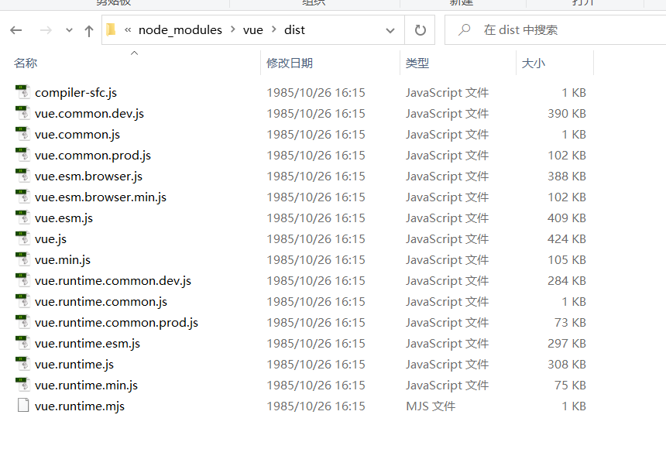Expand chevron after vue breadcrumb
666x473 pixels.
pyautogui.click(x=274, y=29)
